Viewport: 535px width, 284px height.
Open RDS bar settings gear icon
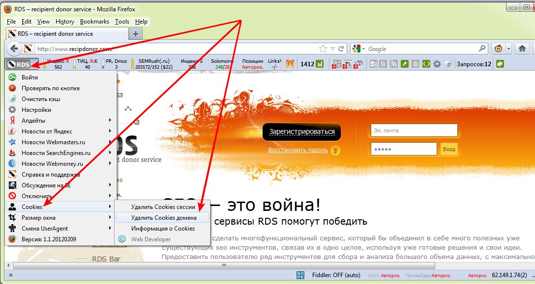pos(437,64)
